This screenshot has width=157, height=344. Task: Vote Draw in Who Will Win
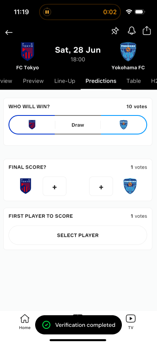tap(78, 125)
